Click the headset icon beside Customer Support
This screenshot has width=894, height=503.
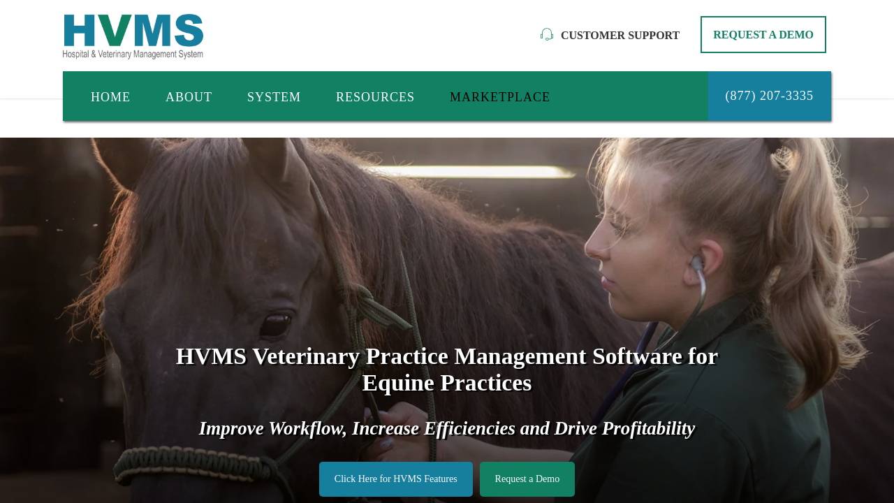(547, 35)
